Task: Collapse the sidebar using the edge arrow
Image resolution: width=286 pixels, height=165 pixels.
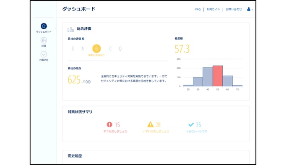Action: (x=56, y=28)
